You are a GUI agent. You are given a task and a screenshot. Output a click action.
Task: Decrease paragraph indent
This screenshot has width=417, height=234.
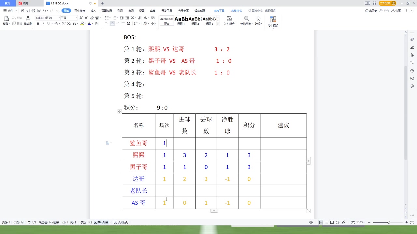pyautogui.click(x=122, y=18)
